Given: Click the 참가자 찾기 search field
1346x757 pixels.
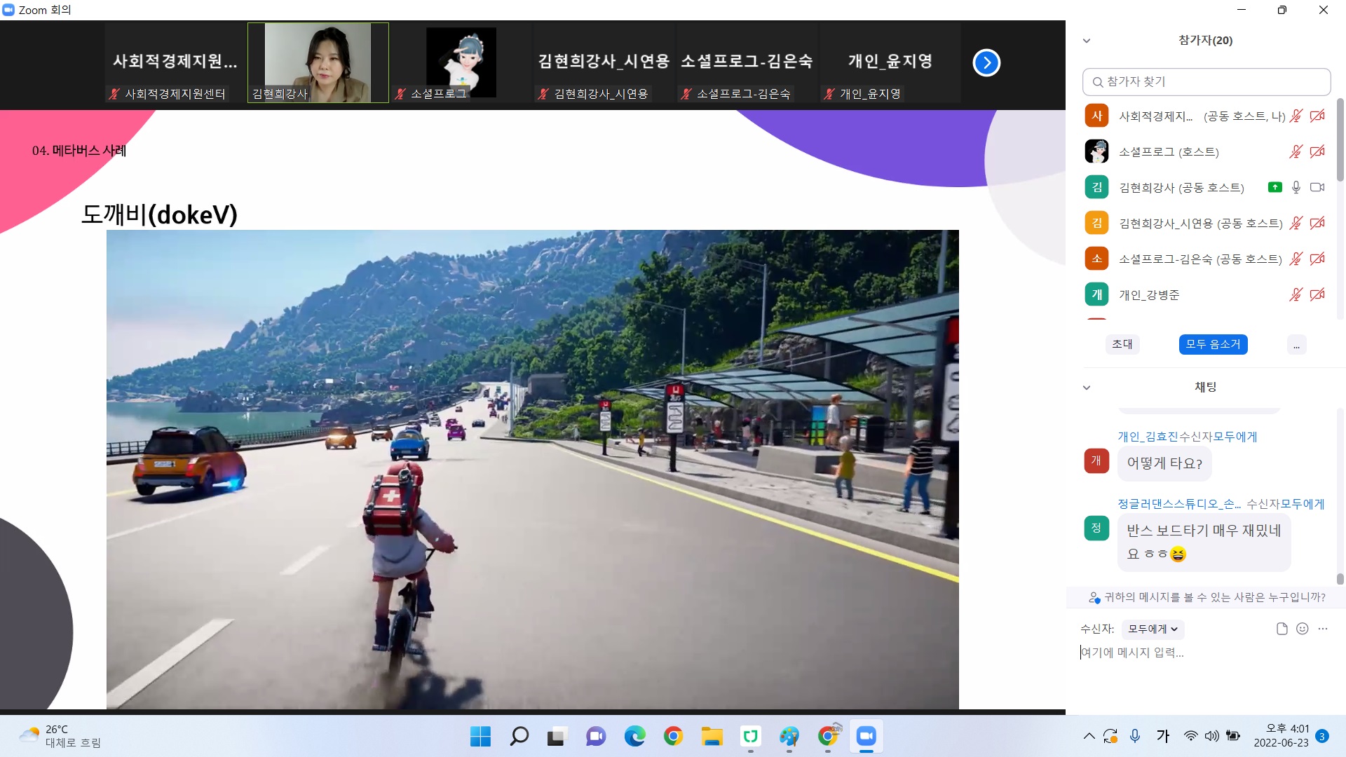Looking at the screenshot, I should (1206, 82).
